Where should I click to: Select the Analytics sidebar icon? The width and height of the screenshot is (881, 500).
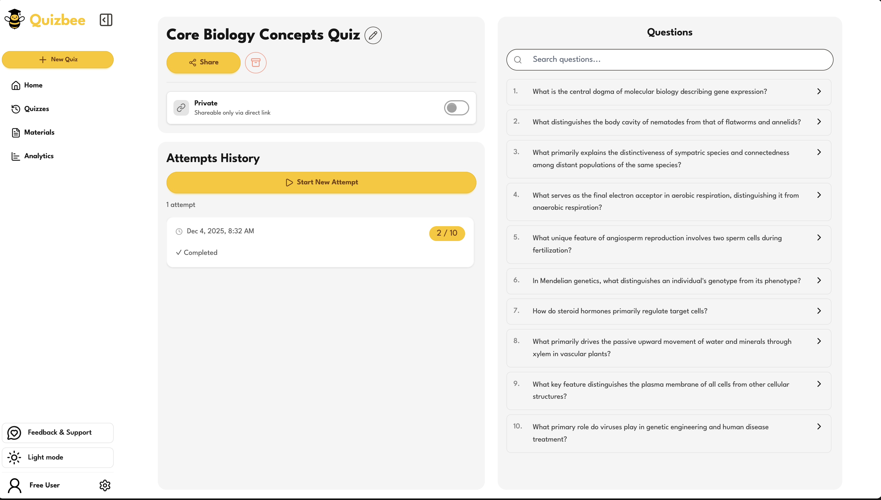(15, 156)
